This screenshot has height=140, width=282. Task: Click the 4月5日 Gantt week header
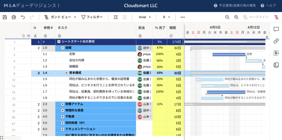coord(215,27)
